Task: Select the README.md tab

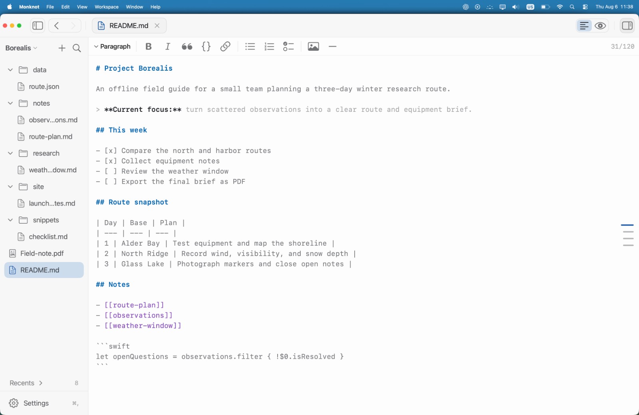Action: coord(129,26)
